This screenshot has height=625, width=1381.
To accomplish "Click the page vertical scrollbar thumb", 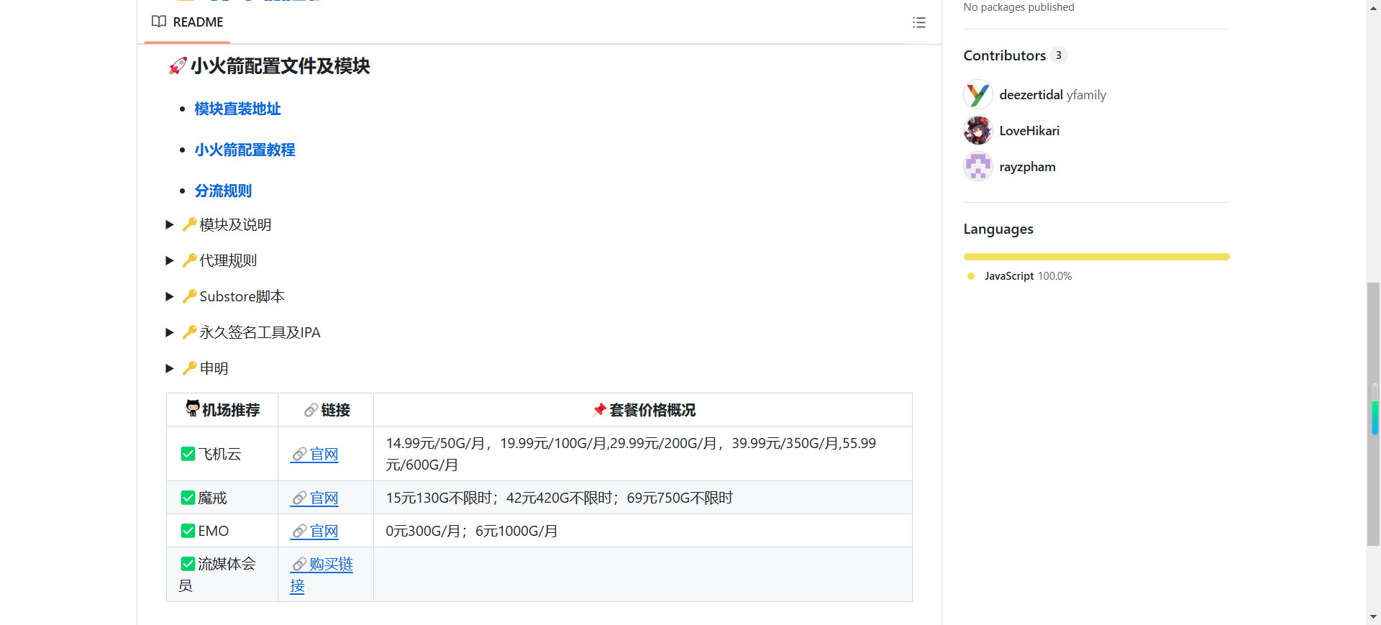I will point(1374,414).
